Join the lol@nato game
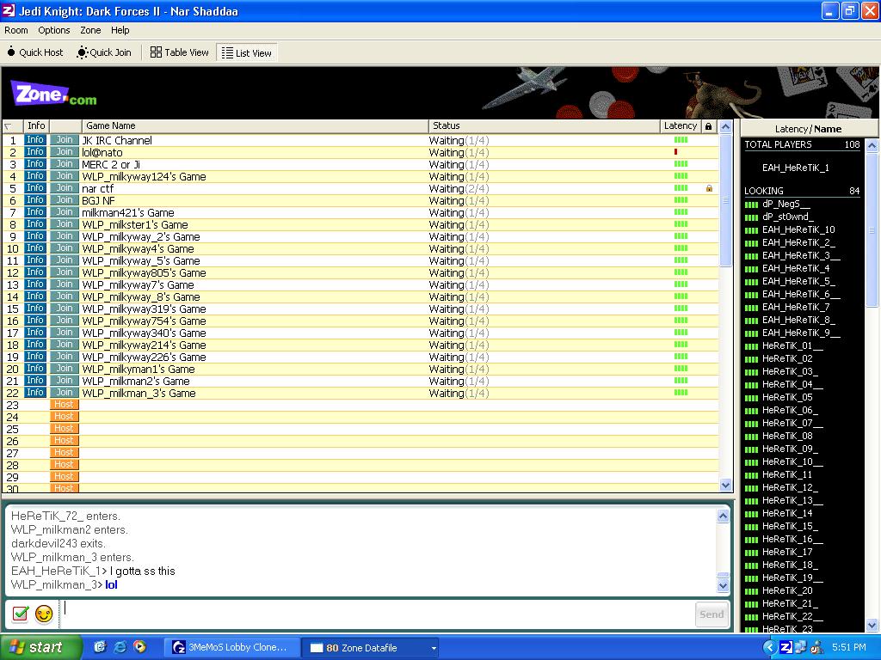881x660 pixels. (64, 152)
